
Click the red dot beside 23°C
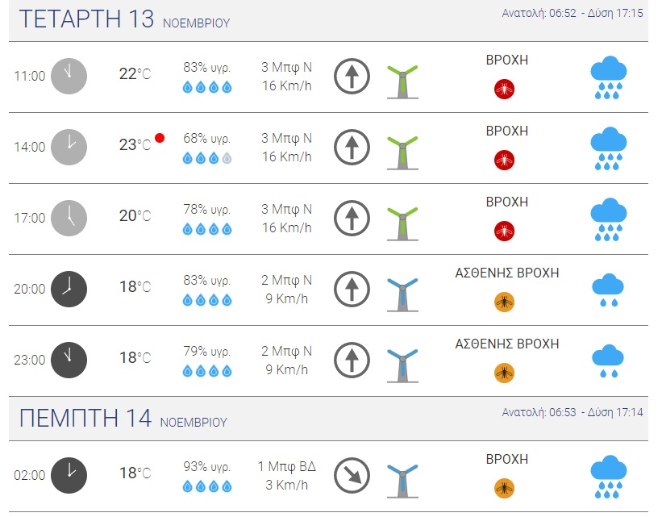pos(160,138)
